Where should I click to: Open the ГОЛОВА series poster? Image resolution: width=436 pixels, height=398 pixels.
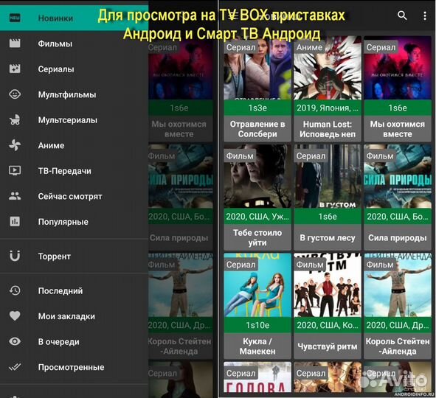coord(257,377)
